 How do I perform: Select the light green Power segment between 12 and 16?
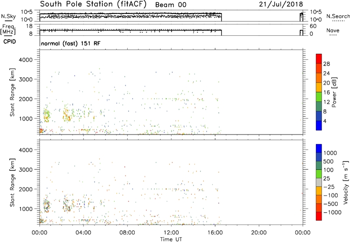319,97
